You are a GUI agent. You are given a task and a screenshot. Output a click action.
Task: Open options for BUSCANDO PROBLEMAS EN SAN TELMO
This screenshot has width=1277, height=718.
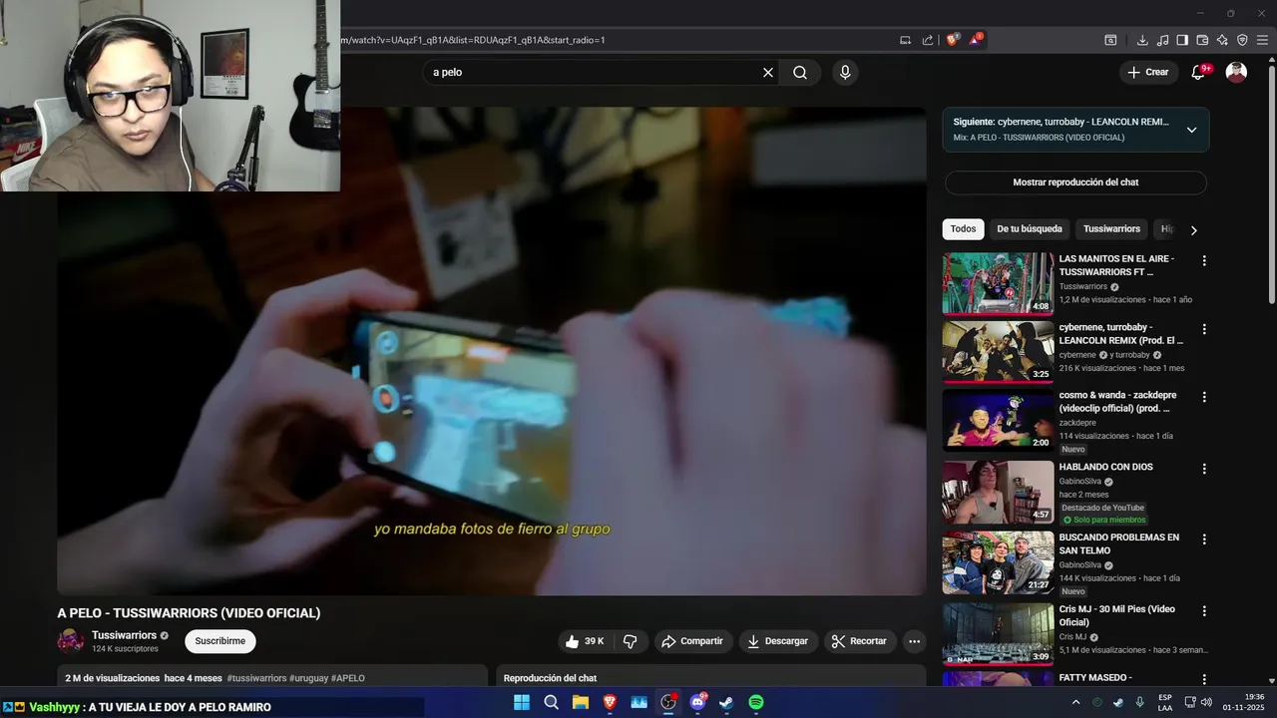click(1204, 539)
